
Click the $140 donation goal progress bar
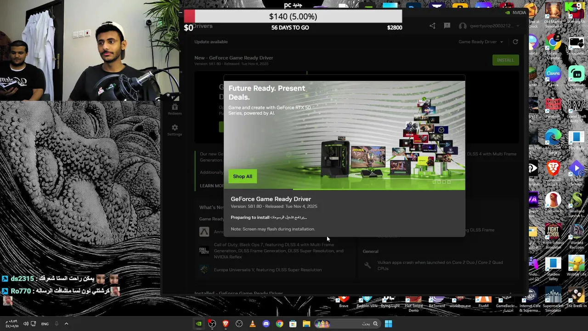point(293,17)
